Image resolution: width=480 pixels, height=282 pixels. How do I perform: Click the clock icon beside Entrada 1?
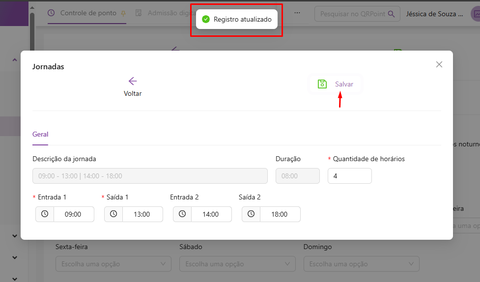pyautogui.click(x=45, y=214)
